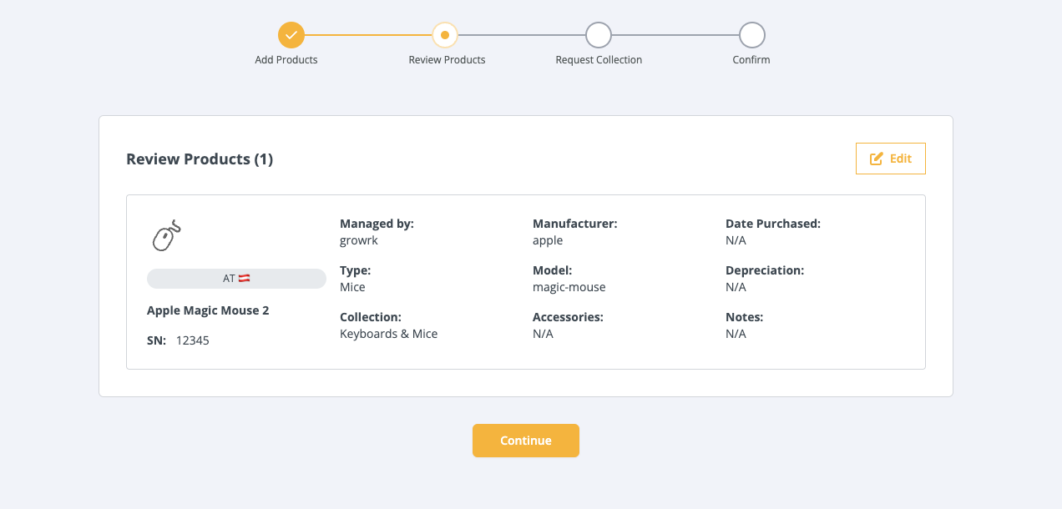Click the mouse product icon
Screen dimensions: 1062x509
click(166, 236)
